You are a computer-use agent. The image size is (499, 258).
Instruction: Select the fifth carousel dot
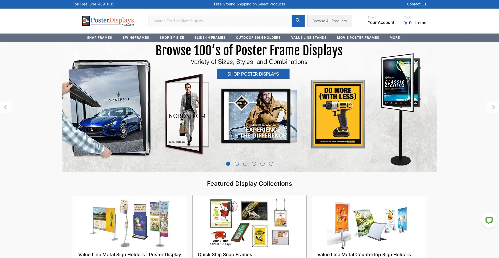pos(262,164)
